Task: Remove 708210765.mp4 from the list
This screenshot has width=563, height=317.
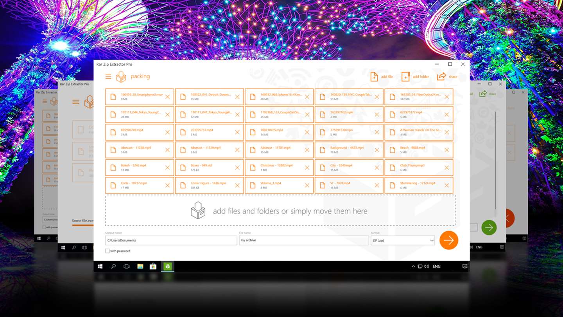Action: click(307, 132)
